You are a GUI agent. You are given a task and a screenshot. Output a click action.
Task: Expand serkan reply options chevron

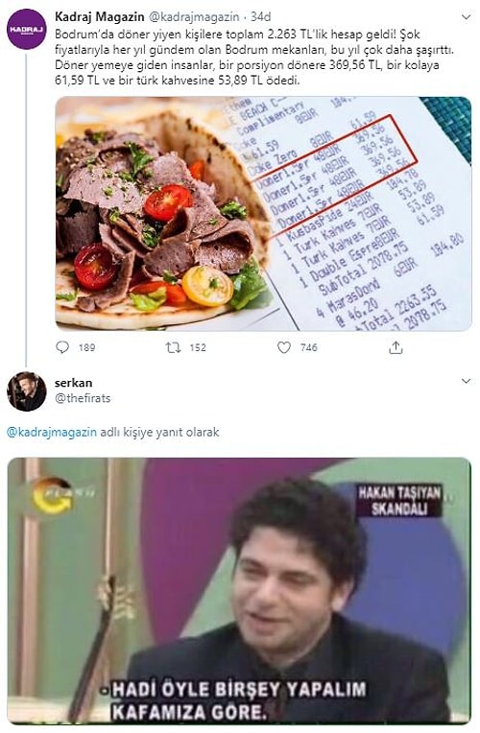466,381
